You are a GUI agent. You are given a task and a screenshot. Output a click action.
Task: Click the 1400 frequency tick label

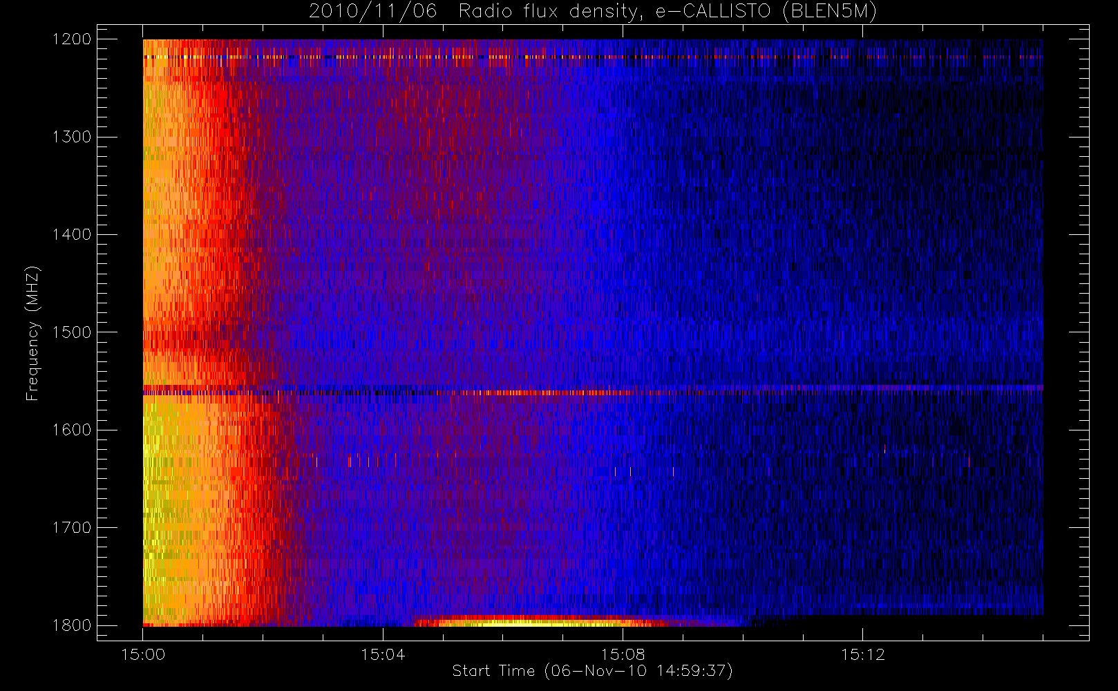(72, 234)
